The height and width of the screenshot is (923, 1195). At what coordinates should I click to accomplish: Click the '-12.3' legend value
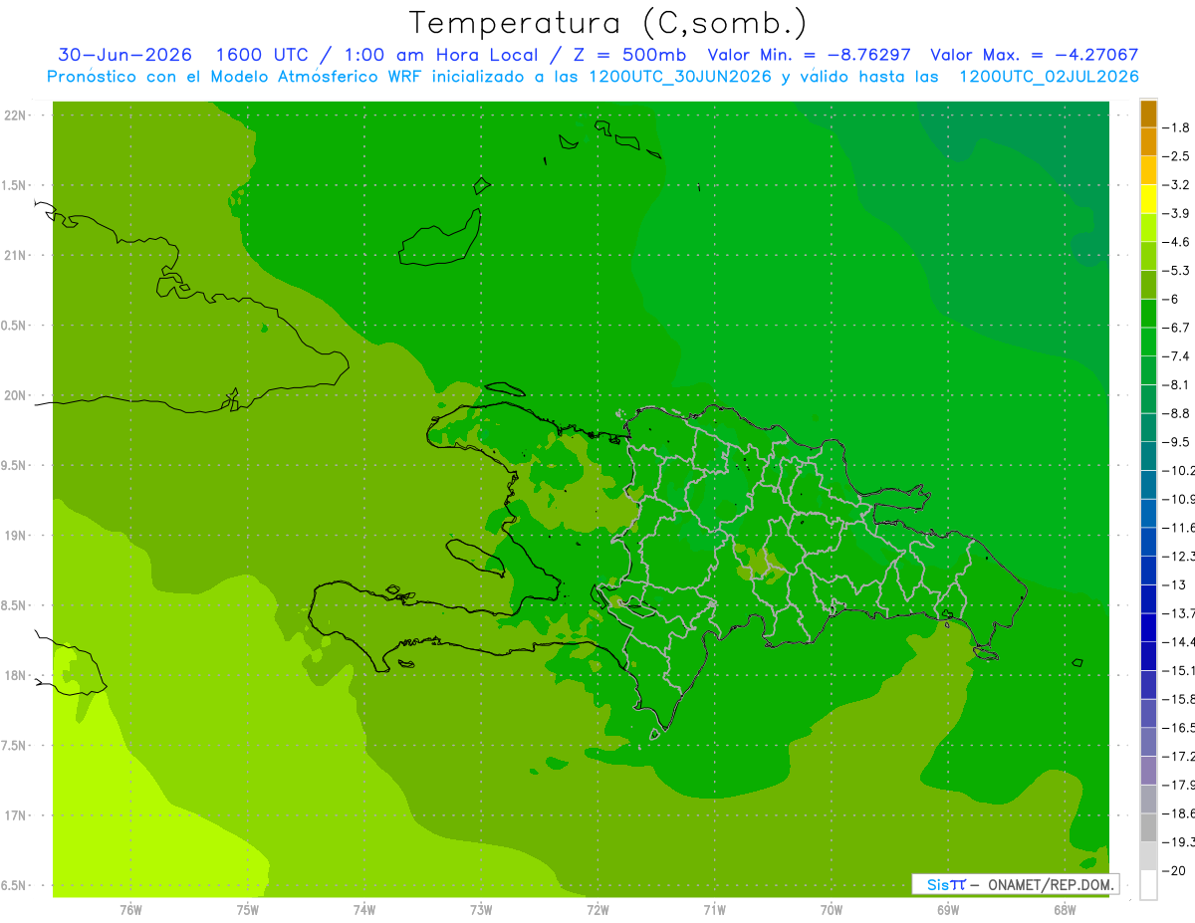click(1178, 557)
